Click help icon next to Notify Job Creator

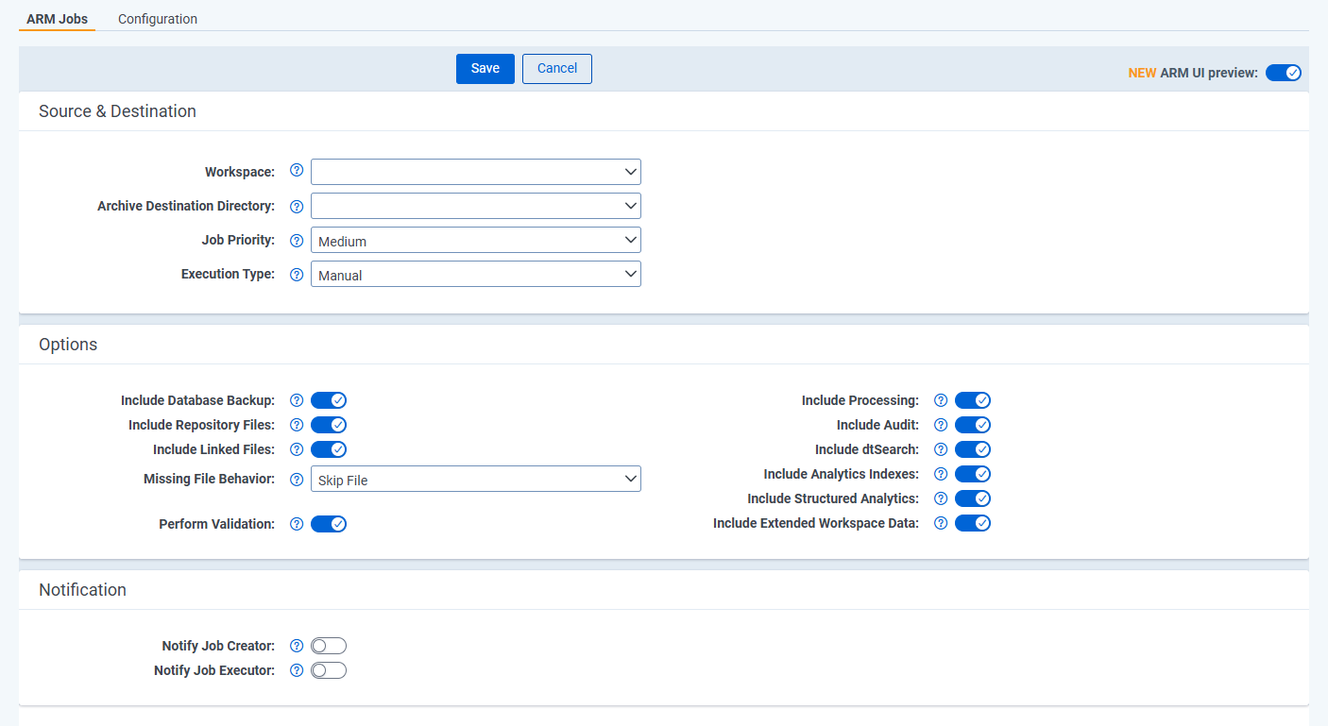297,646
